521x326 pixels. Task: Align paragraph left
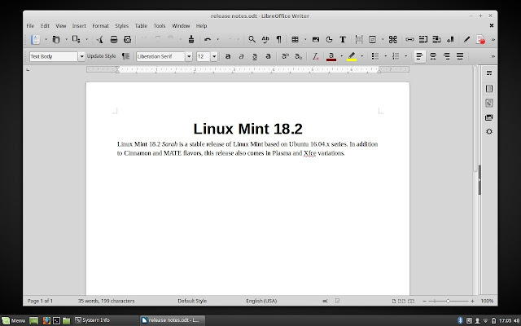coord(420,56)
